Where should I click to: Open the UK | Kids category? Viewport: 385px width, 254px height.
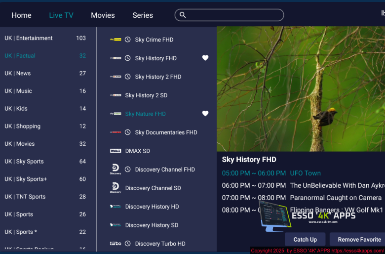45,109
